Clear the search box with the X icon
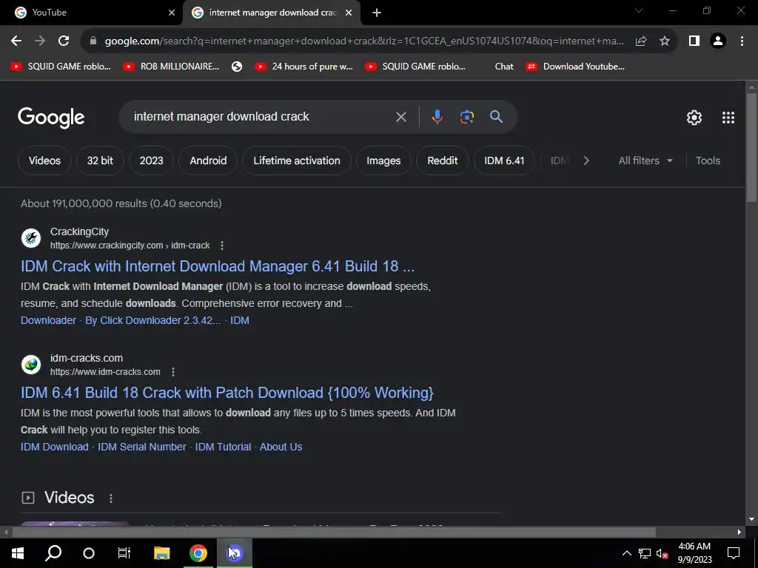The width and height of the screenshot is (758, 568). [400, 117]
